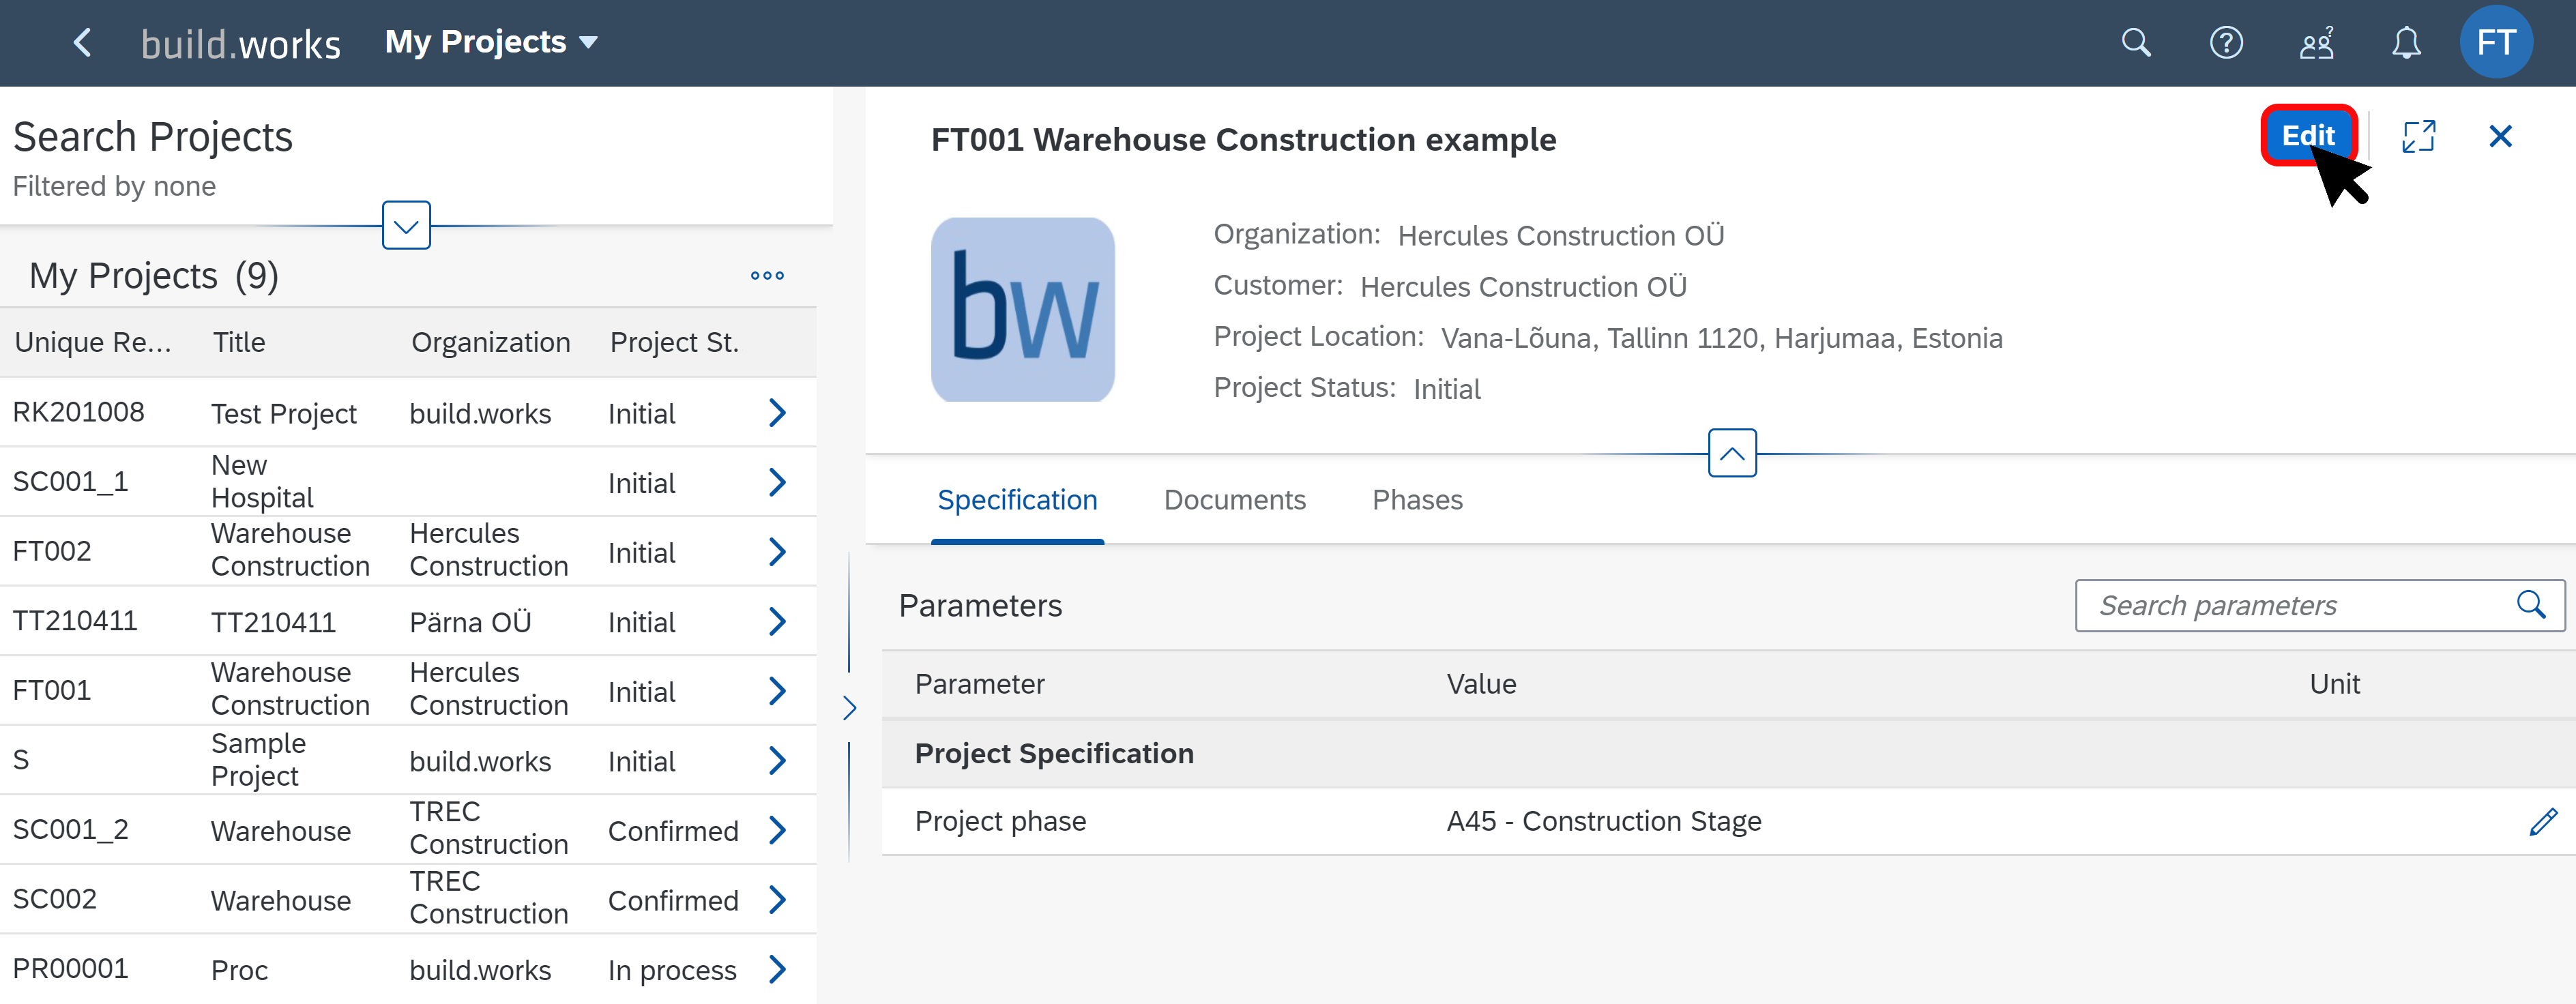The height and width of the screenshot is (1004, 2576).
Task: Select the Pärna OÜ organization cell
Action: (470, 622)
